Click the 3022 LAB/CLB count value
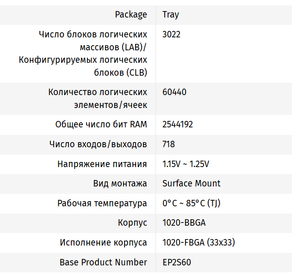292x276 pixels. coord(172,34)
